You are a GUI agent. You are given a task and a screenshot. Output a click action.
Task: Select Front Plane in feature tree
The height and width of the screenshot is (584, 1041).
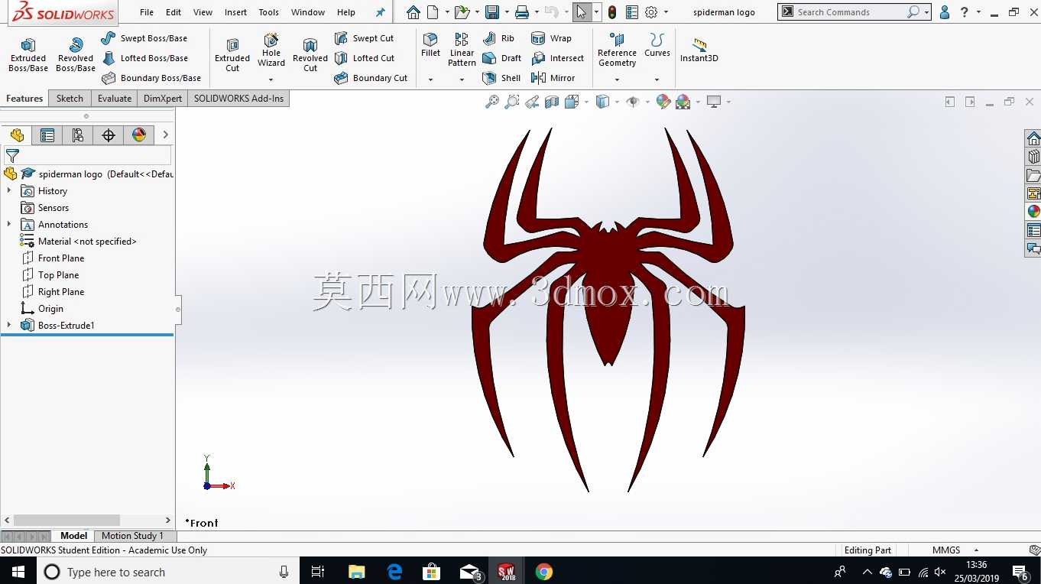pyautogui.click(x=61, y=258)
